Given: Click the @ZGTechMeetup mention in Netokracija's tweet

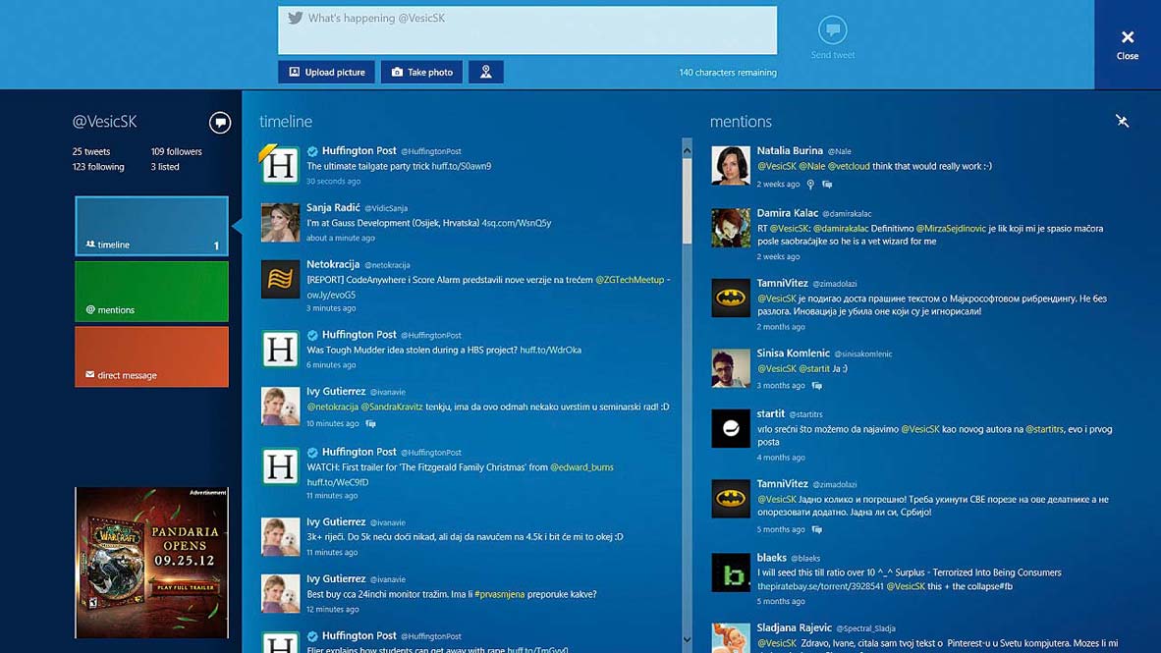Looking at the screenshot, I should 630,280.
